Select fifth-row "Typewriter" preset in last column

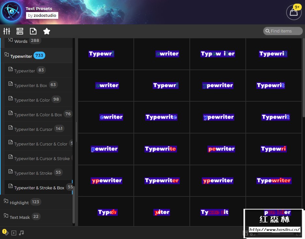(x=274, y=181)
